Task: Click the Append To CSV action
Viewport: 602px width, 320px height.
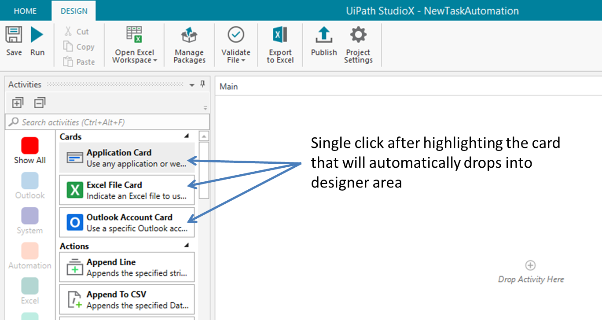Action: [127, 300]
